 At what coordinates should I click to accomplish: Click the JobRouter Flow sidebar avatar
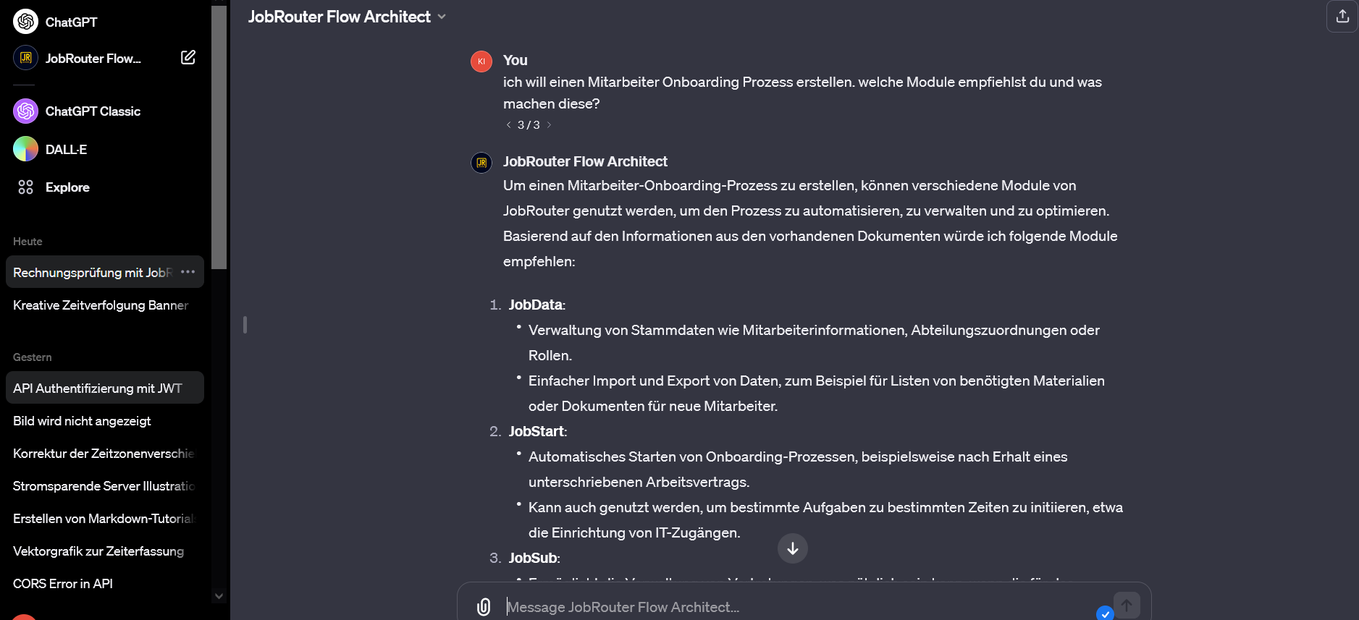pyautogui.click(x=25, y=58)
